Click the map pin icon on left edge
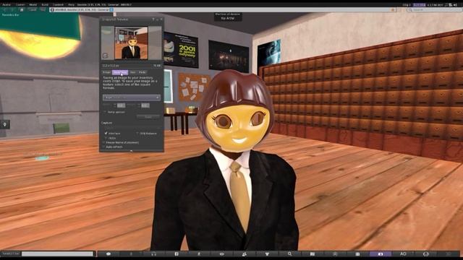 click(5, 125)
